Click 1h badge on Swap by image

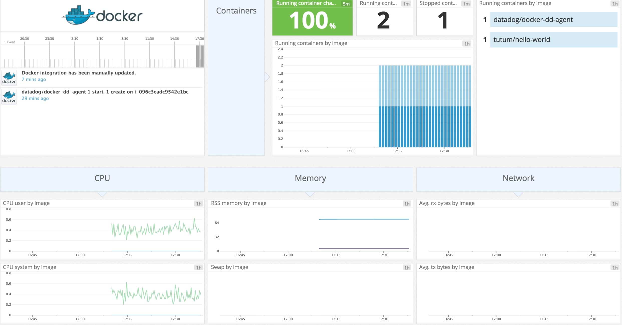pos(407,268)
